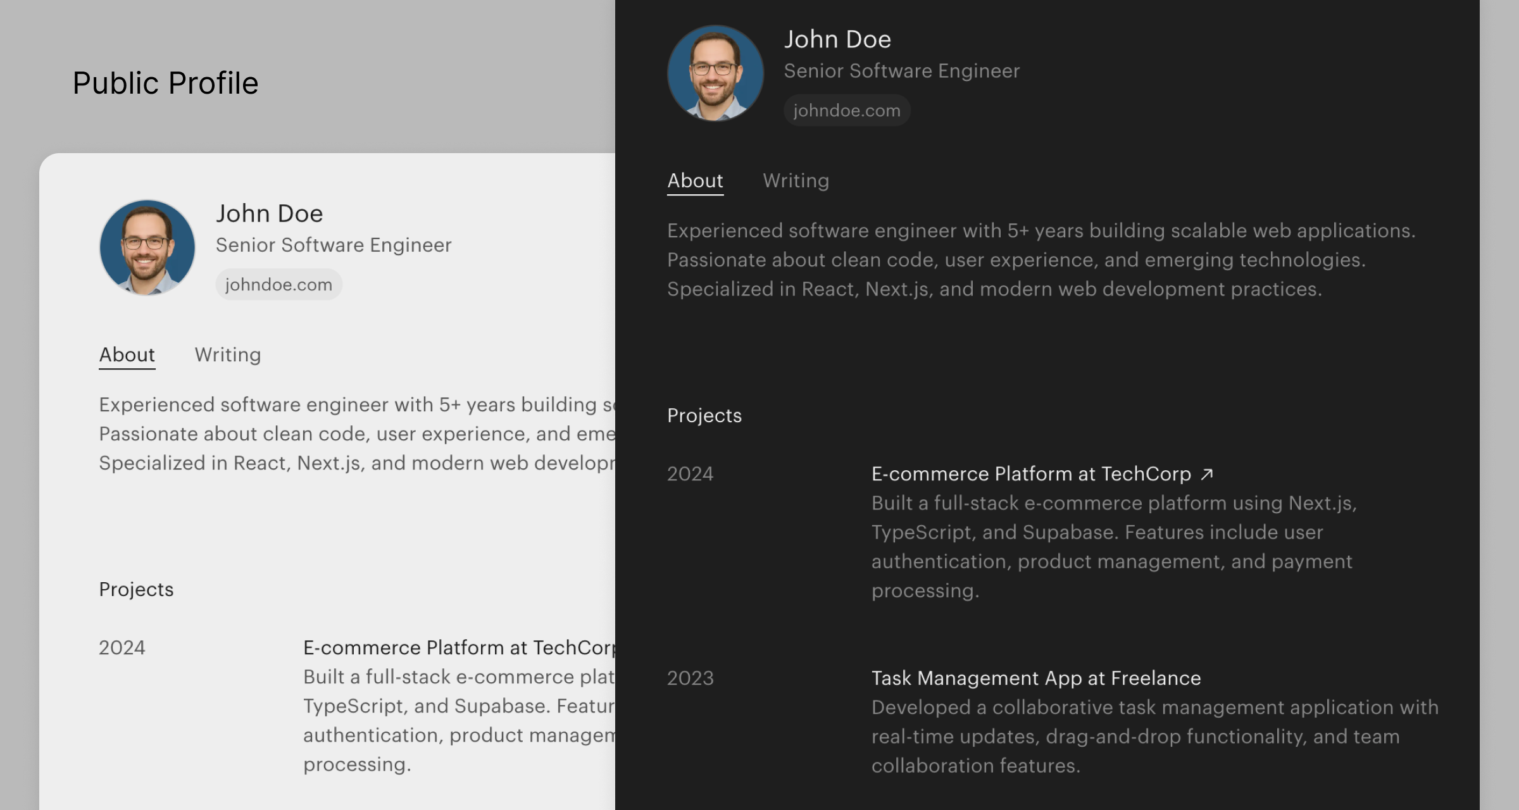Open johndoe.com badge in light card

point(278,285)
